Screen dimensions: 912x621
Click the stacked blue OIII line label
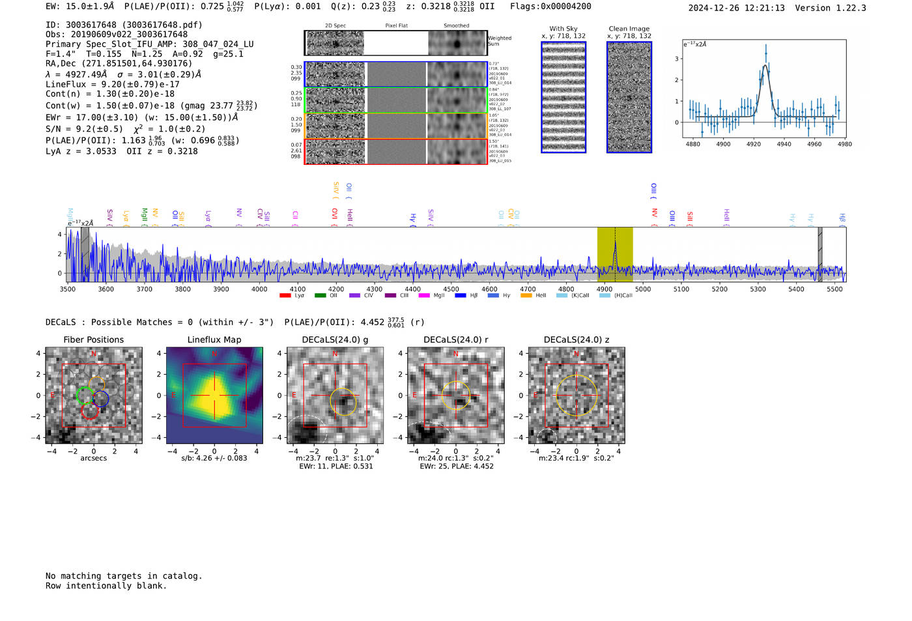[x=654, y=191]
